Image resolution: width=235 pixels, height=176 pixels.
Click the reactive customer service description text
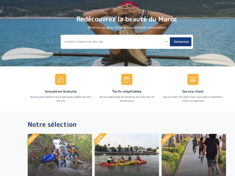(193, 99)
